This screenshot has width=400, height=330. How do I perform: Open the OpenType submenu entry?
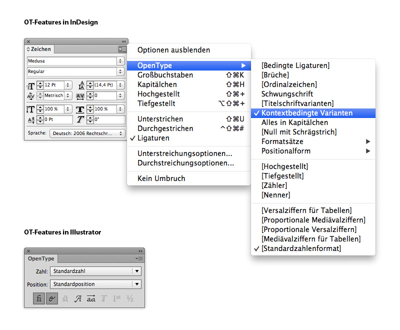coord(189,65)
